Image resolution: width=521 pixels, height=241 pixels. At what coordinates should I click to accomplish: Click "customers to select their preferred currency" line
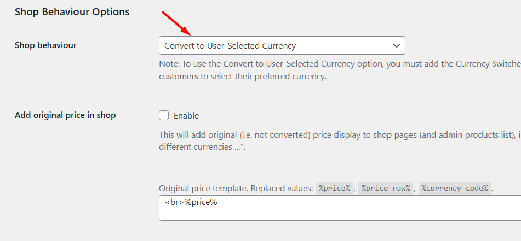243,77
